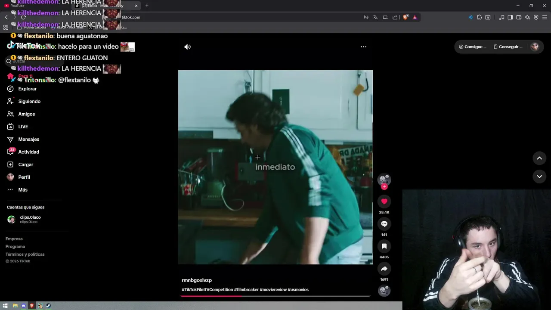The height and width of the screenshot is (310, 551).
Task: Go back with the browser back arrow
Action: point(6,17)
